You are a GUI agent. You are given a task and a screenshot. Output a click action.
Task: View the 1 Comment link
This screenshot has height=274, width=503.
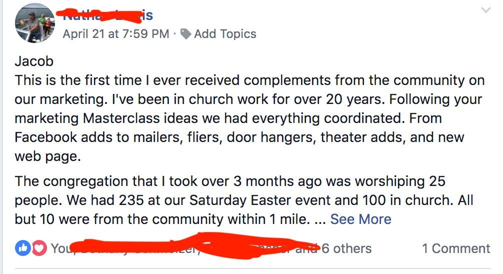455,248
